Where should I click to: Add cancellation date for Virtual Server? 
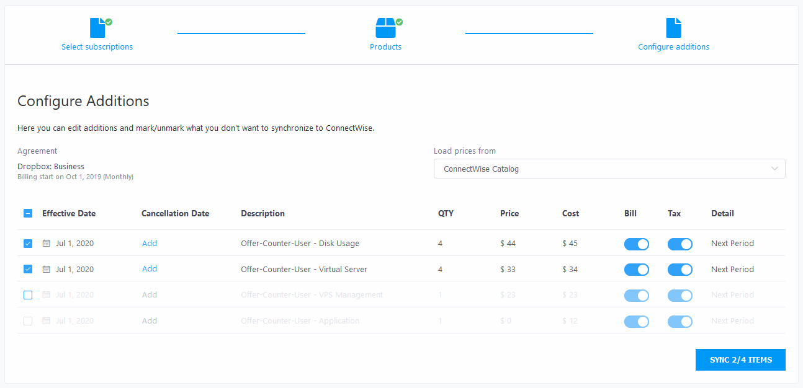pos(150,269)
